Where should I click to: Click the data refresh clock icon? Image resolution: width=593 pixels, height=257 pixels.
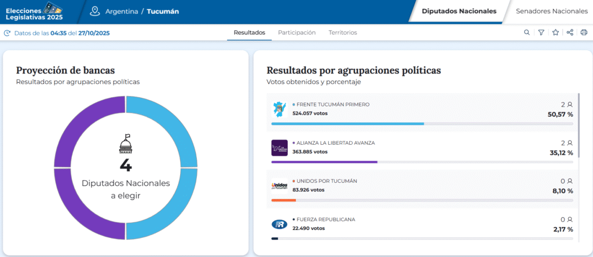(8, 33)
